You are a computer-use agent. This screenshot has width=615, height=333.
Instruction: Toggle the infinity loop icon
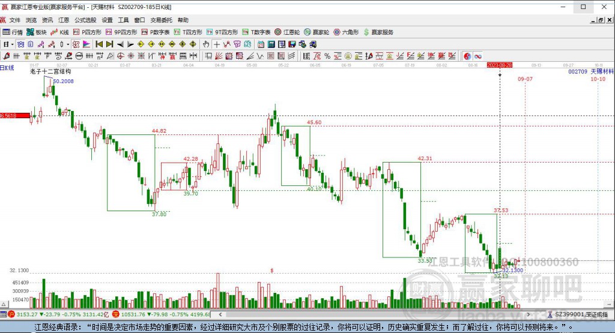477,56
